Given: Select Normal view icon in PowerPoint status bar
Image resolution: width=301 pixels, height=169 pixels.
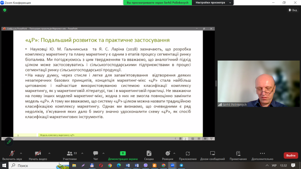Looking at the screenshot, I should [192, 138].
